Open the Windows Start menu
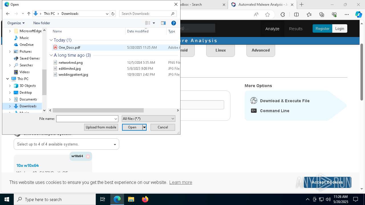Viewport: 365px width, 205px height. (x=7, y=199)
